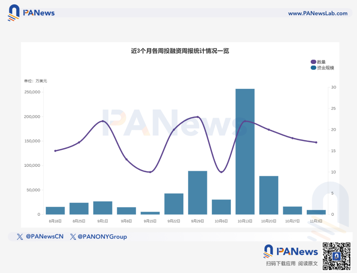Image resolution: width=357 pixels, height=273 pixels.
Task: Toggle the blue 资金规模 legend marker
Action: pyautogui.click(x=313, y=68)
